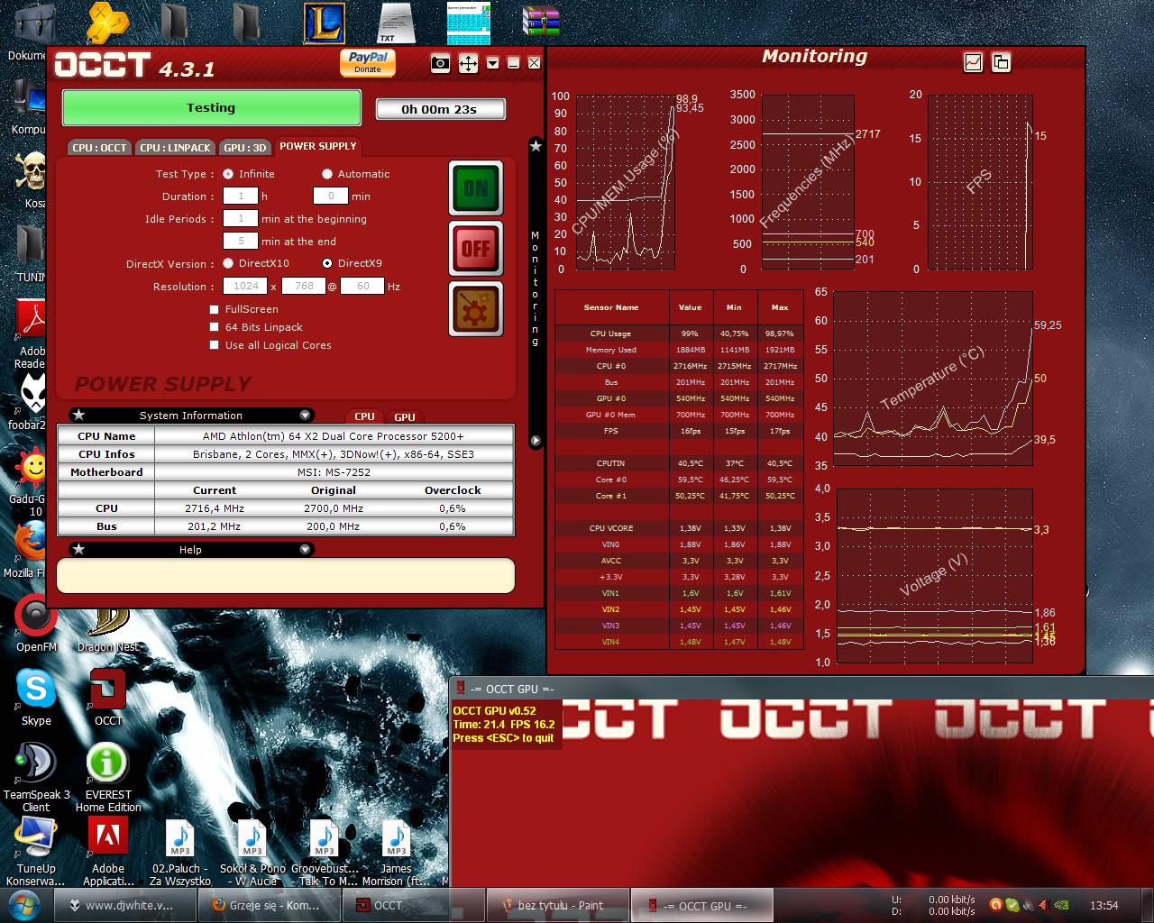1154x923 pixels.
Task: Choose DirectX9 version
Action: [327, 263]
